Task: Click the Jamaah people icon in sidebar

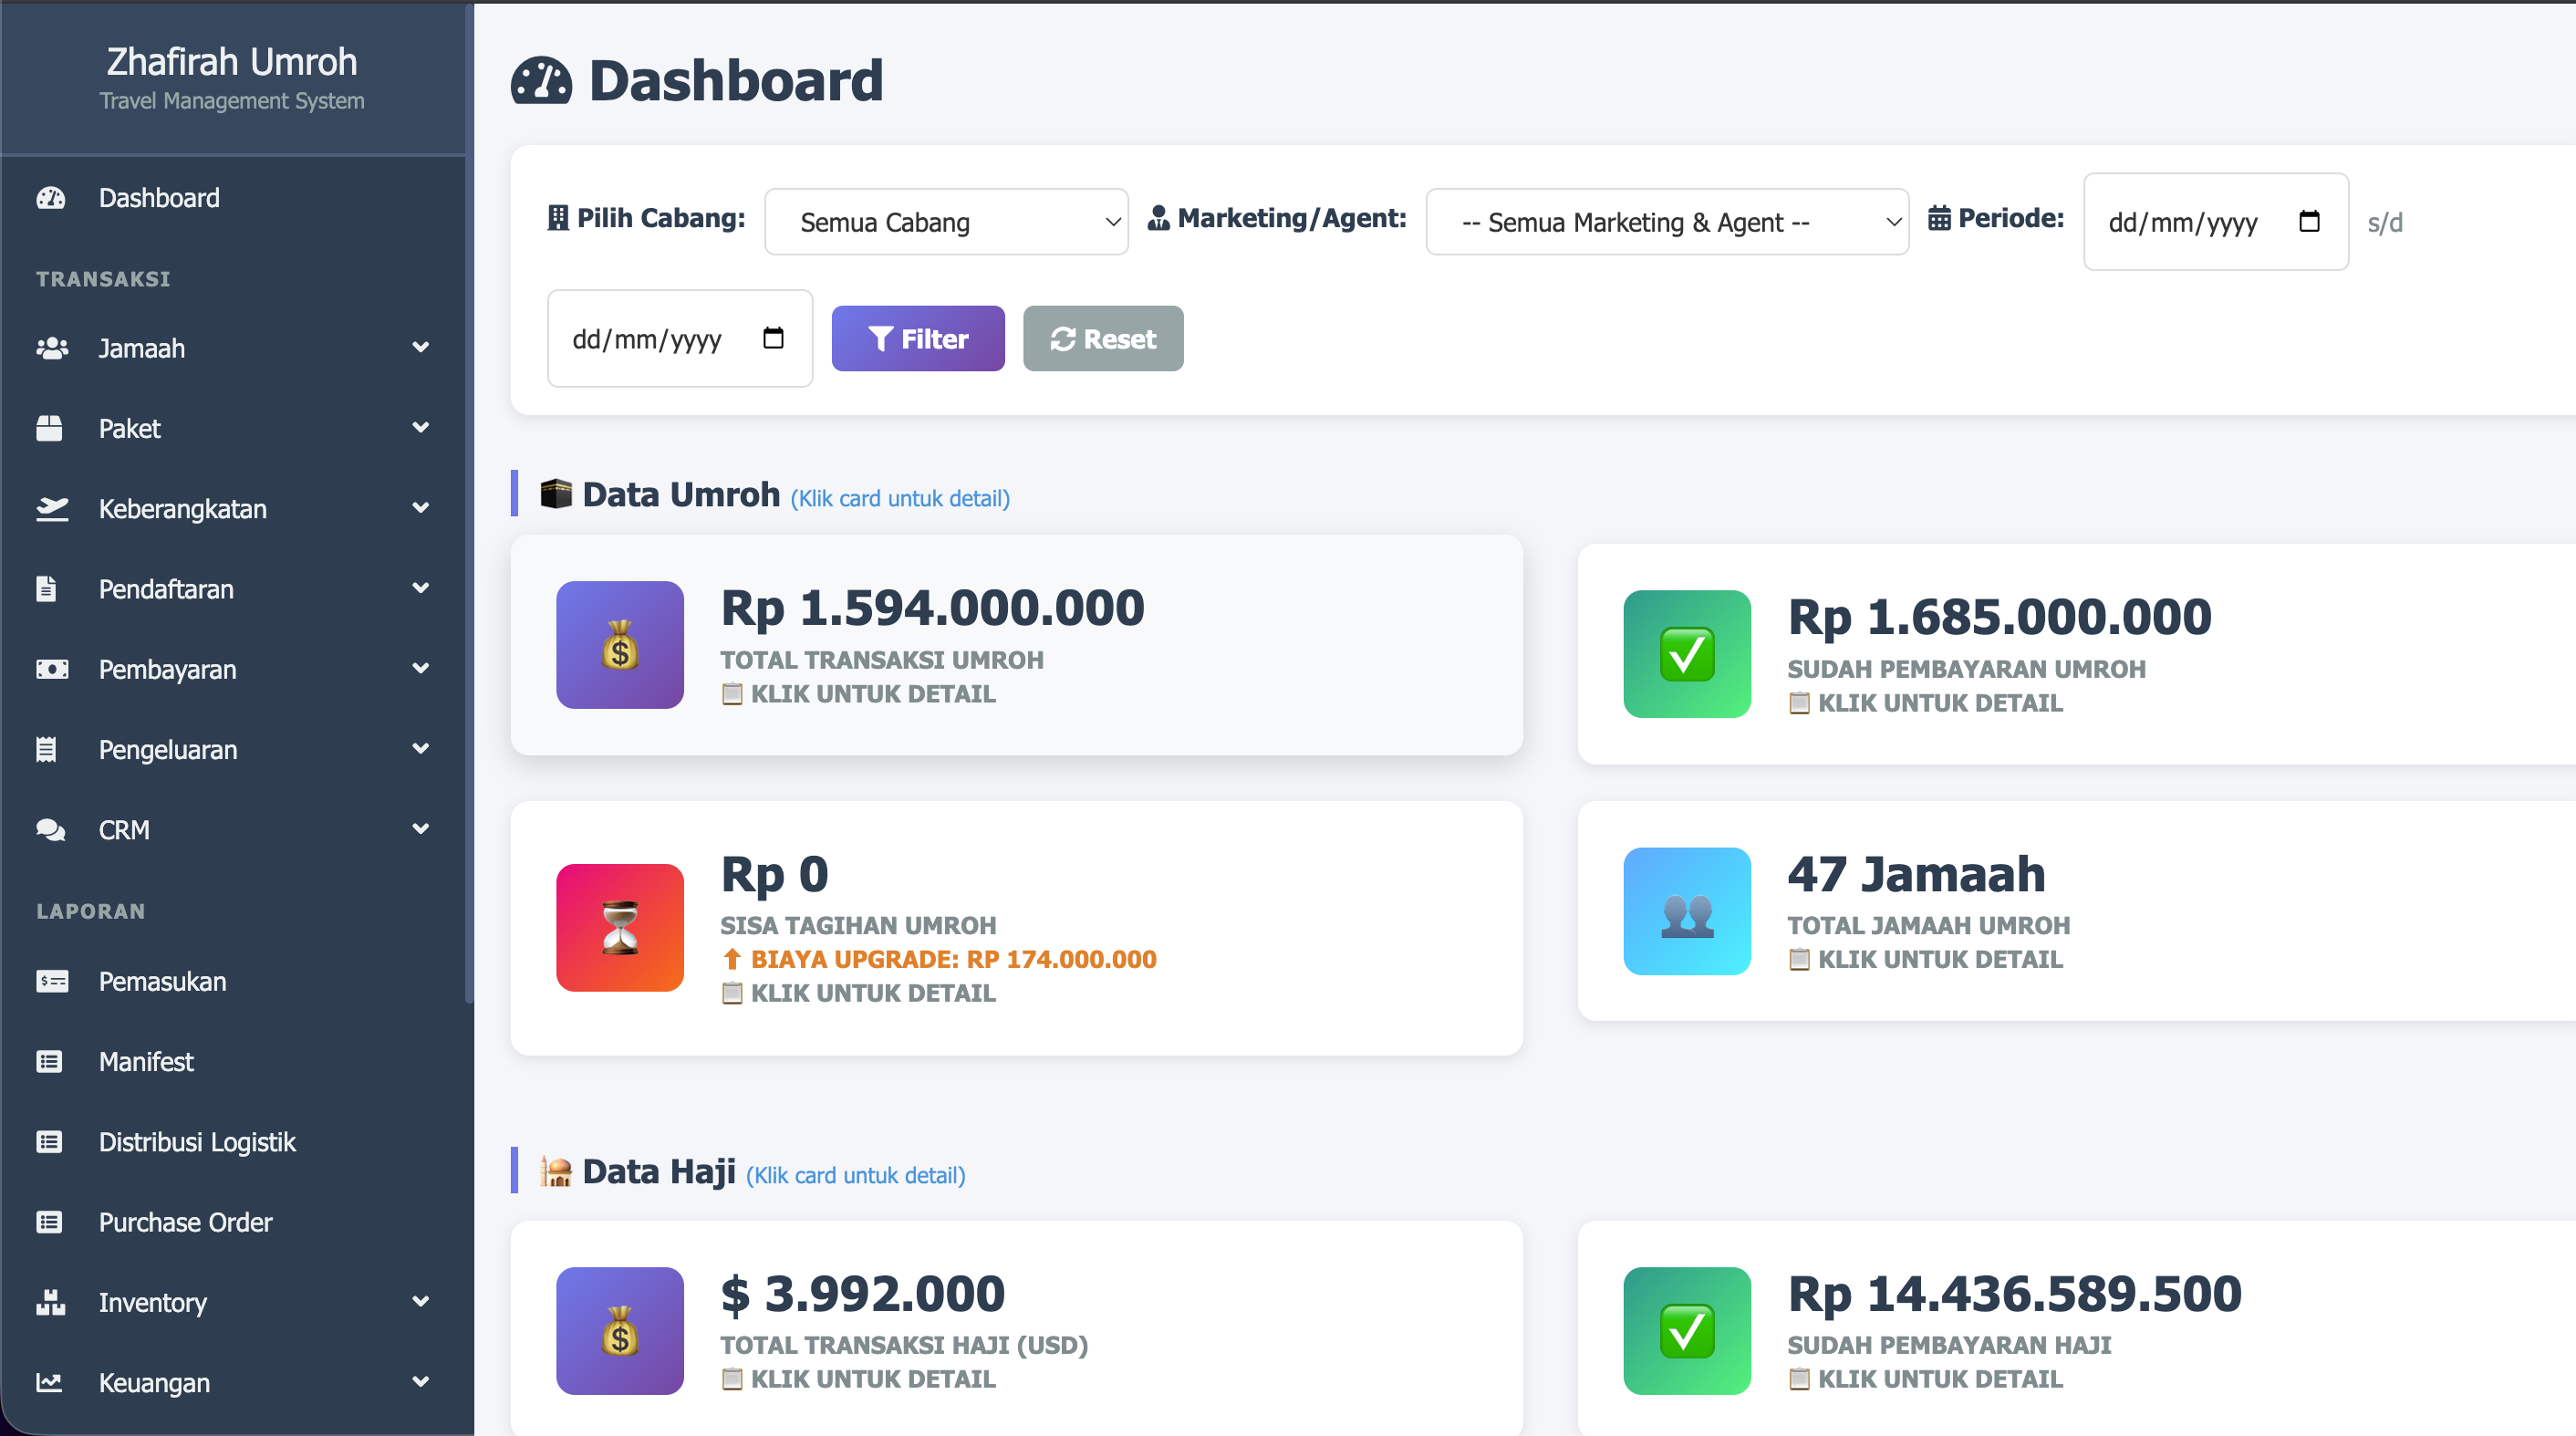Action: pyautogui.click(x=51, y=348)
